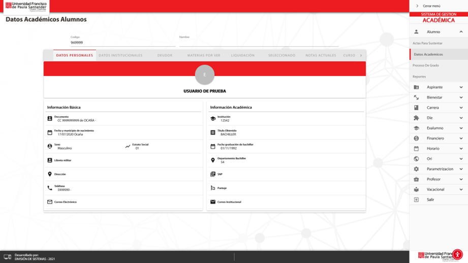
Task: Open the Materias Por Ver tab
Action: click(204, 55)
